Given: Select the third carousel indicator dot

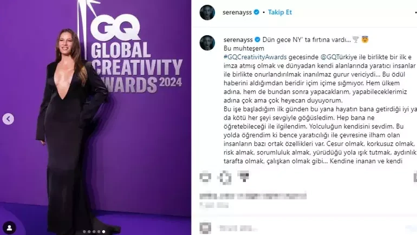Looking at the screenshot, I should coord(94,232).
